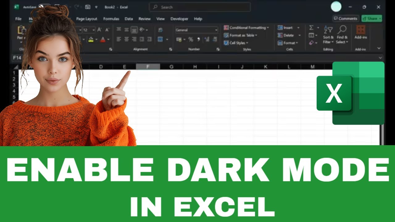Click the Excel app icon in title bar
The image size is (395, 222).
17,7
